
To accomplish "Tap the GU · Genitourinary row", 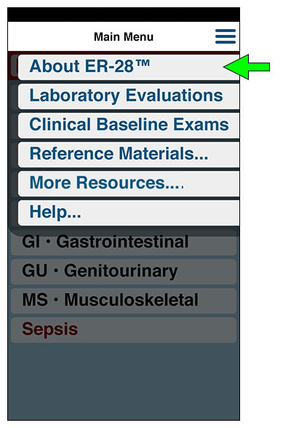I will 124,272.
